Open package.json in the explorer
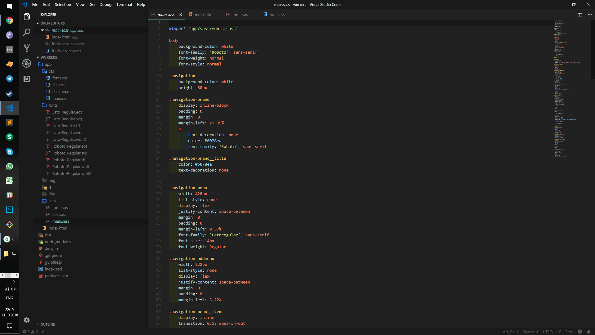 56,276
